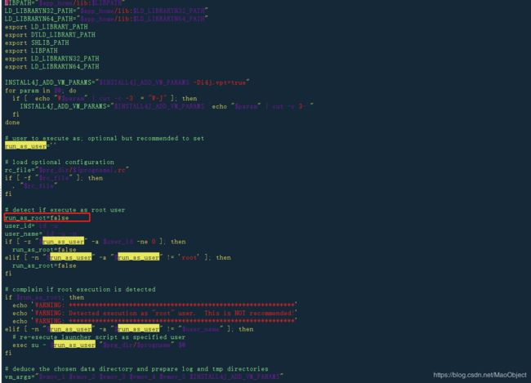Click the comment '# complain if root execution is detected'
531x383 pixels.
(80, 290)
